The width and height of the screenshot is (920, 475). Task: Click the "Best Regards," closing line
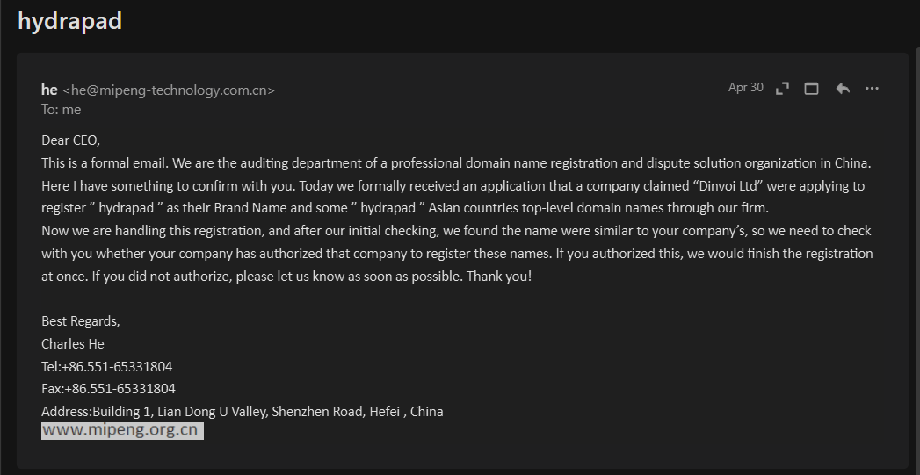tap(80, 321)
